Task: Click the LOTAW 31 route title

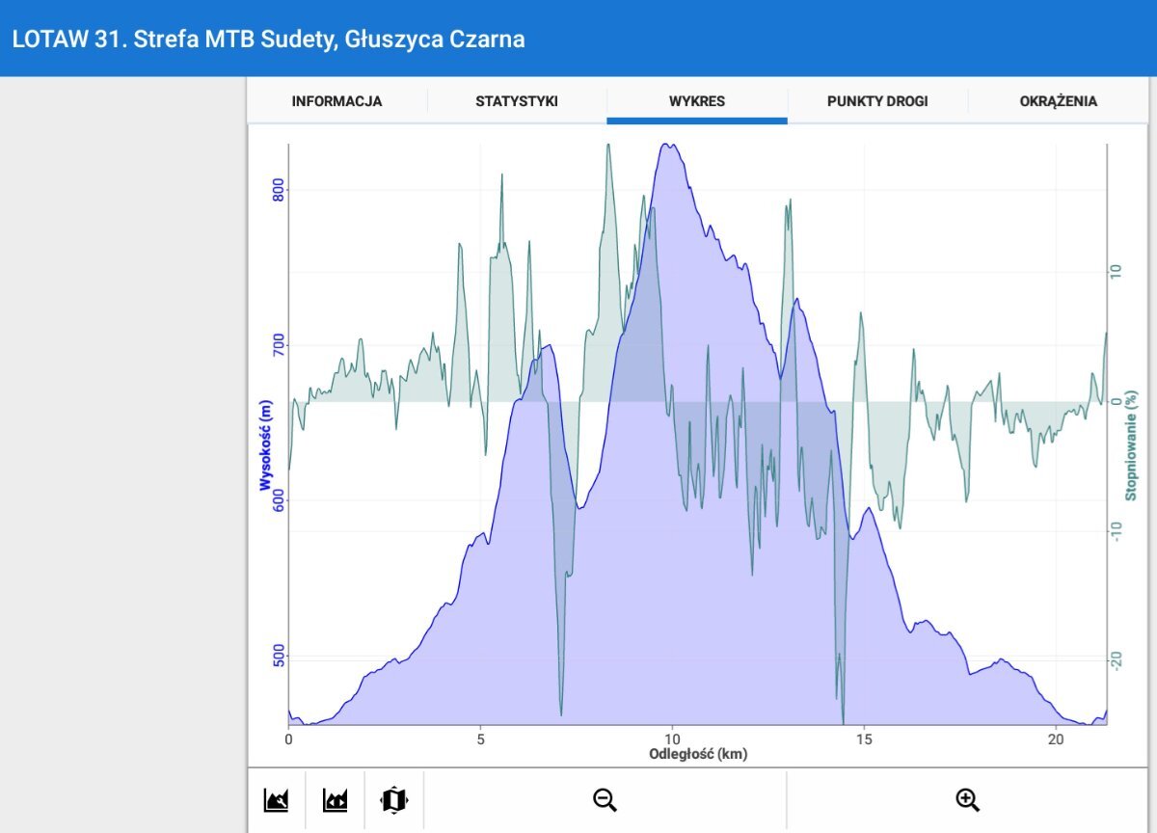Action: click(x=269, y=40)
